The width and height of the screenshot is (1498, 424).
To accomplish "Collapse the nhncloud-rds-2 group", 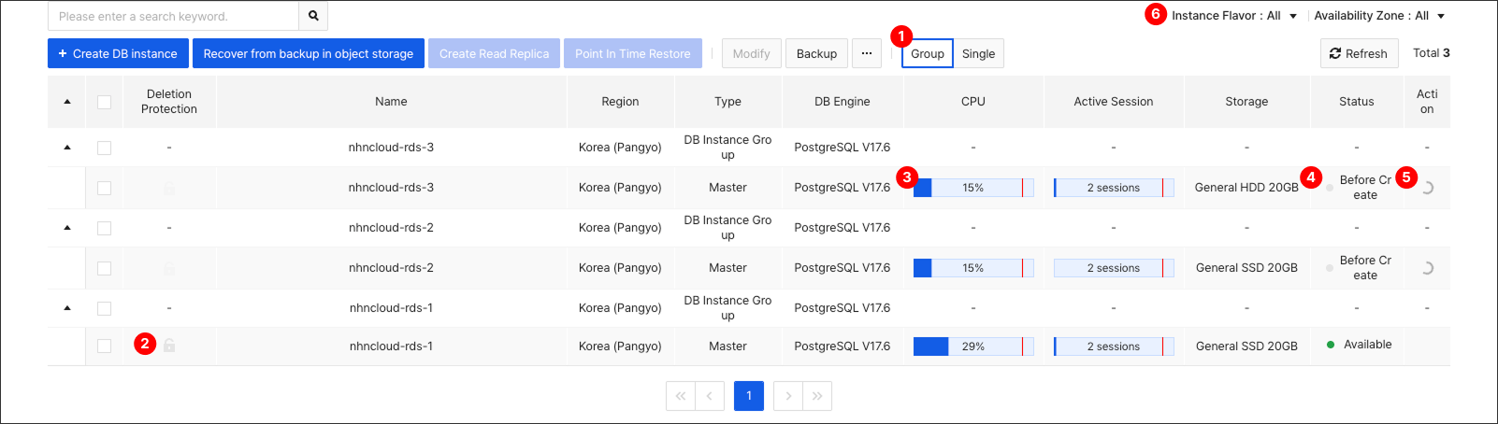I will (x=66, y=228).
